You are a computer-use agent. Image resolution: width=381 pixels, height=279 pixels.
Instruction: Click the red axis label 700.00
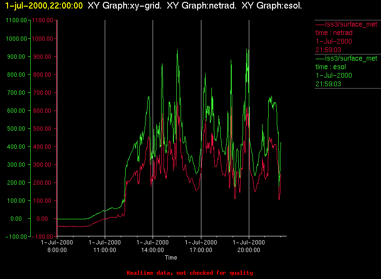pyautogui.click(x=42, y=92)
